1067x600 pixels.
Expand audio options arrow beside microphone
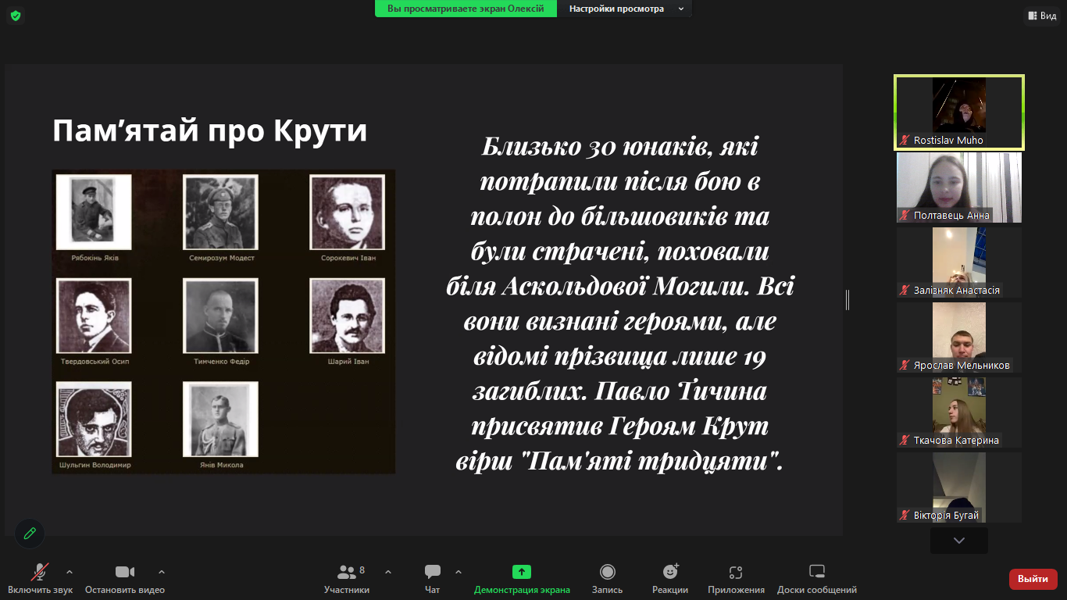click(70, 572)
